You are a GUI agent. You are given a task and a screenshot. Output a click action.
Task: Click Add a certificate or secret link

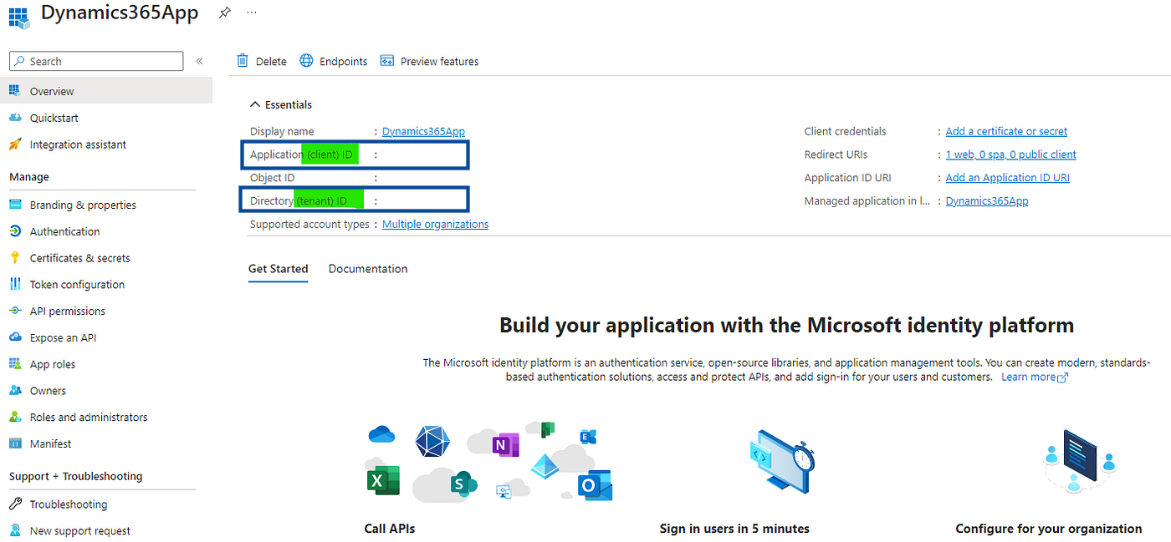point(1006,131)
